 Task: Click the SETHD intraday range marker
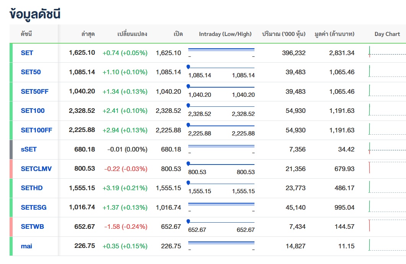point(188,183)
